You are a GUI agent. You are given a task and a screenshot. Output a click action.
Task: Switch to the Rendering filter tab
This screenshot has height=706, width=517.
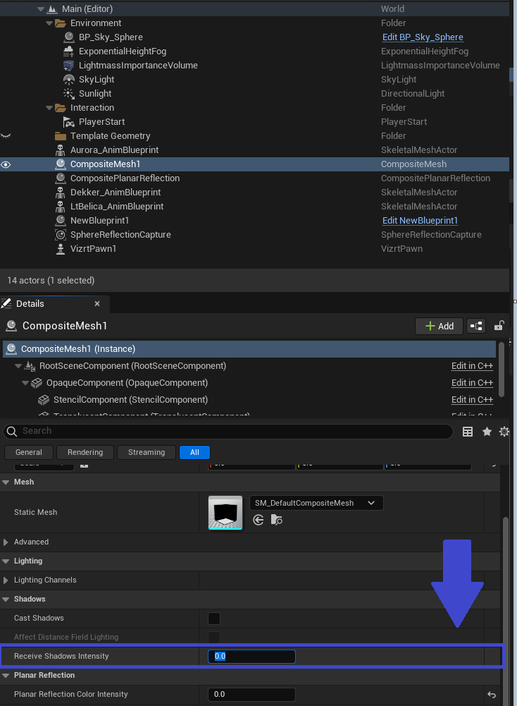tap(85, 452)
